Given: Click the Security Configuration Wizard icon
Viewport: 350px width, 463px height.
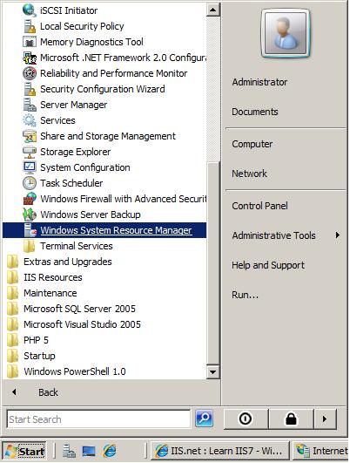Looking at the screenshot, I should [x=30, y=89].
